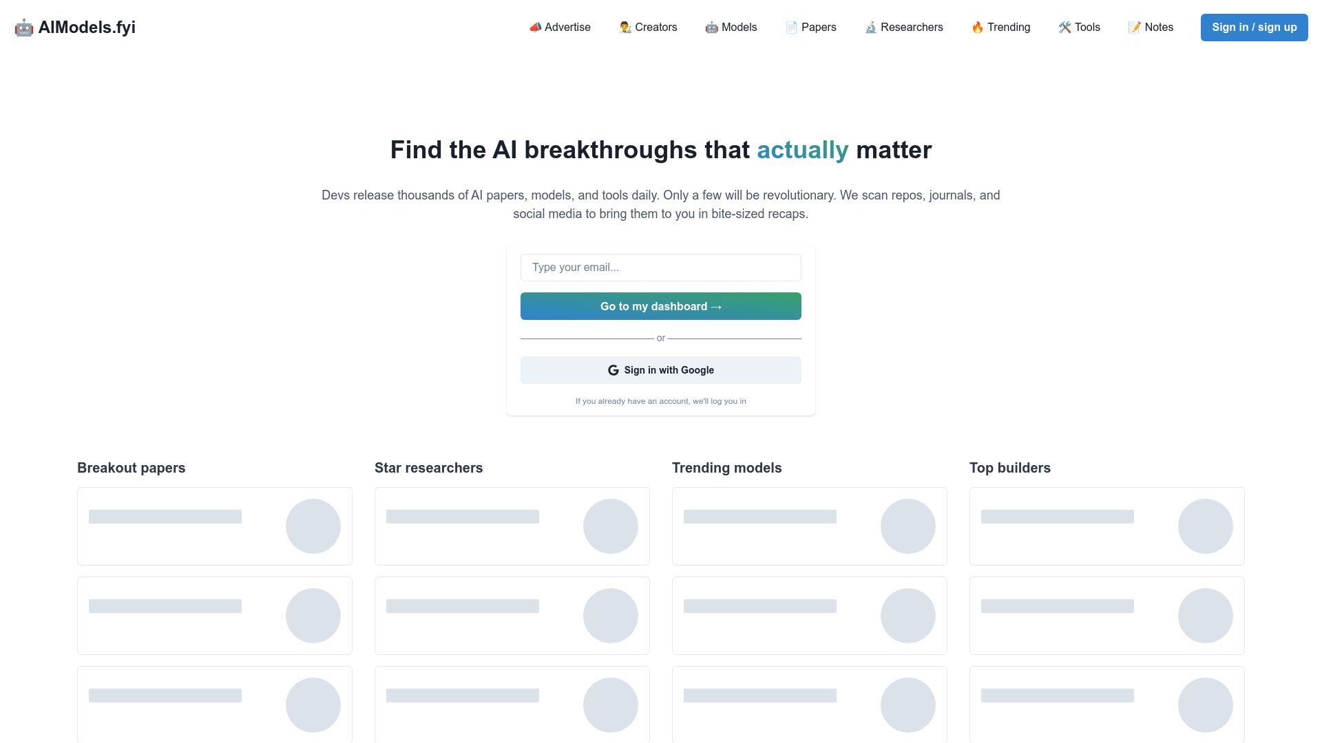Click the hammer-and-wrench Tools icon
The height and width of the screenshot is (743, 1322).
click(1064, 27)
